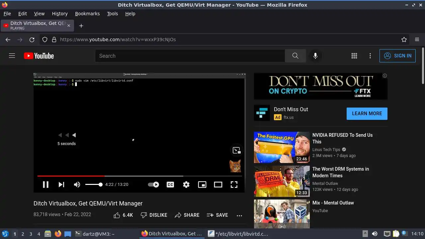This screenshot has width=425, height=239.
Task: Click the FTX crypto banner ad
Action: 321,86
